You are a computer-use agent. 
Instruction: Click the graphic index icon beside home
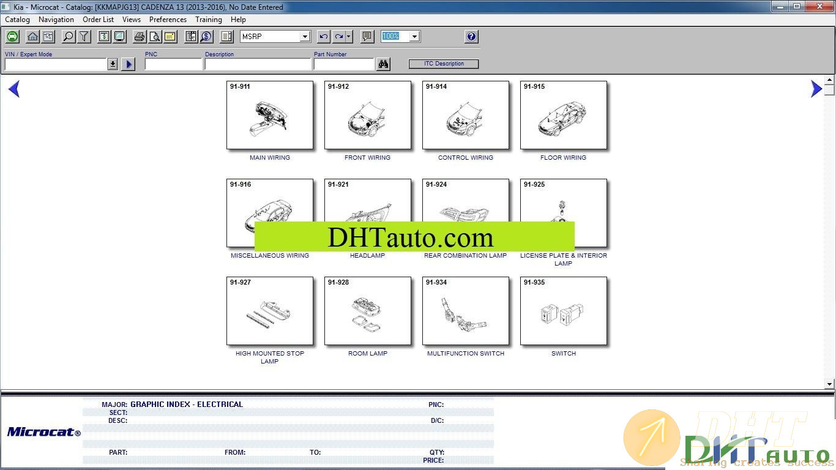48,37
